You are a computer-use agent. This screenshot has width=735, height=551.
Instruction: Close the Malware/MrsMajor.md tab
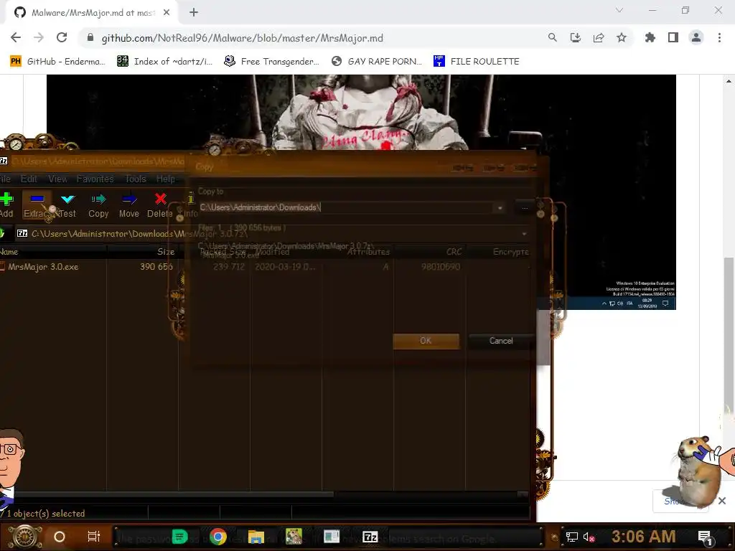pyautogui.click(x=167, y=13)
